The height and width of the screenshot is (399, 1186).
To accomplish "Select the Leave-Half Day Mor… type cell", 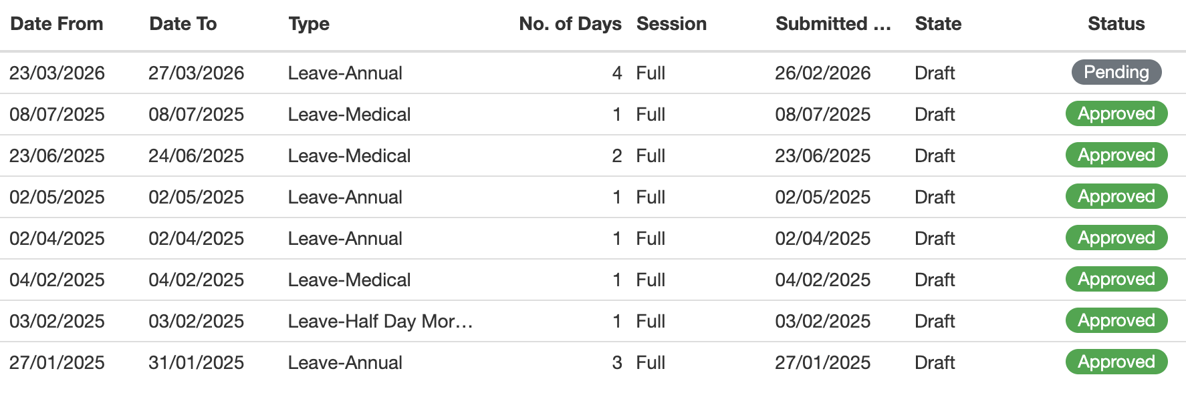I will click(x=380, y=321).
